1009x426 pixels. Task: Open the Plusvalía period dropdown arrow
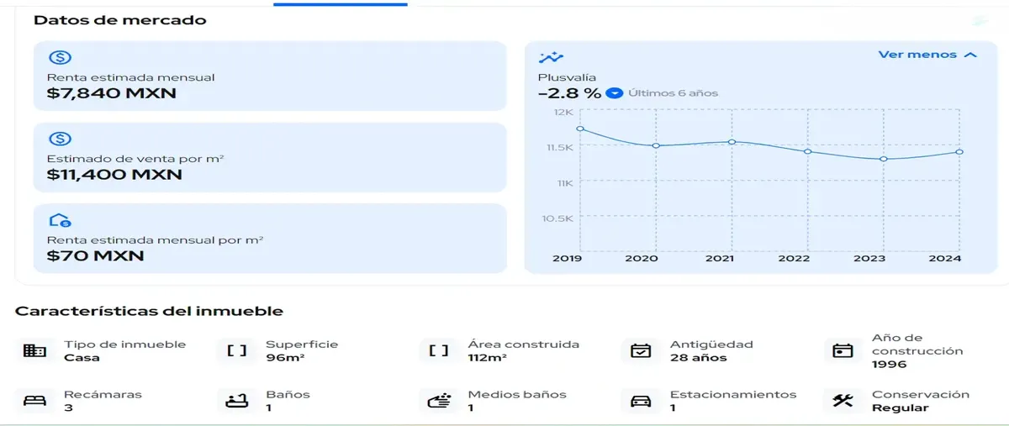(x=615, y=92)
